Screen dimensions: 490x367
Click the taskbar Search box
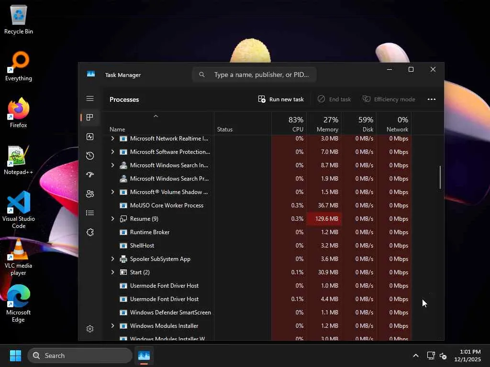pos(80,356)
